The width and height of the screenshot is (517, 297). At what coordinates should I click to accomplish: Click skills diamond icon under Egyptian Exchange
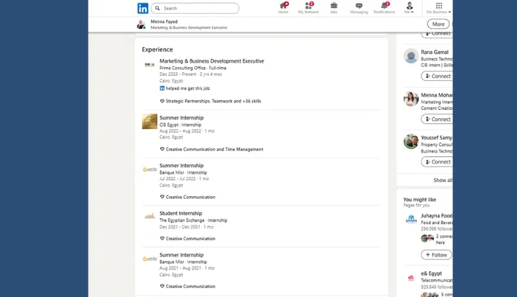pyautogui.click(x=162, y=238)
